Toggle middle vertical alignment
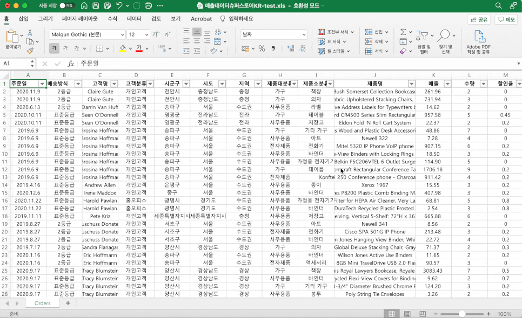This screenshot has width=522, height=318. 197,32
